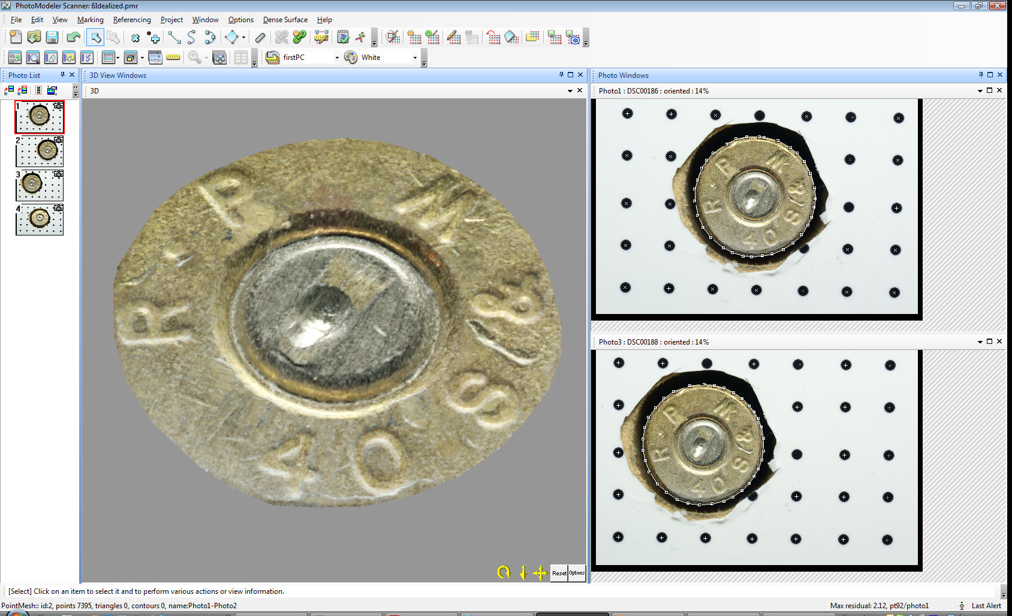Open the Referencing menu
This screenshot has height=616, width=1012.
pyautogui.click(x=132, y=20)
